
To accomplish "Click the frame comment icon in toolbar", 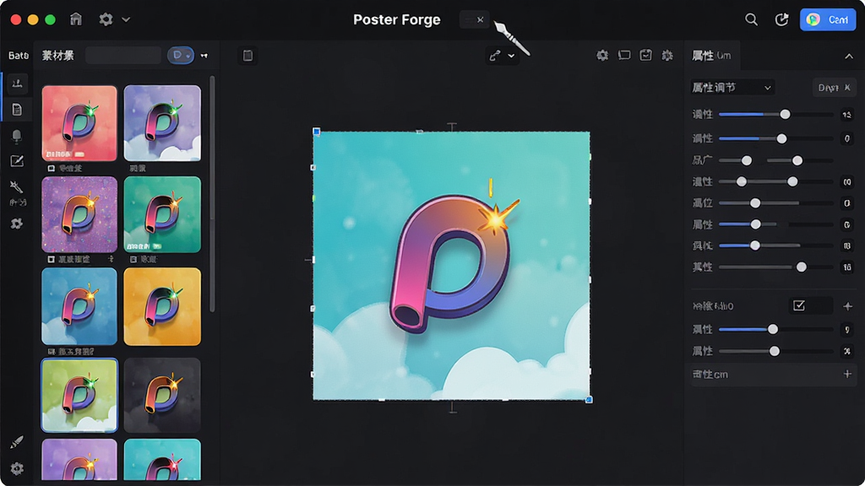I will (624, 55).
